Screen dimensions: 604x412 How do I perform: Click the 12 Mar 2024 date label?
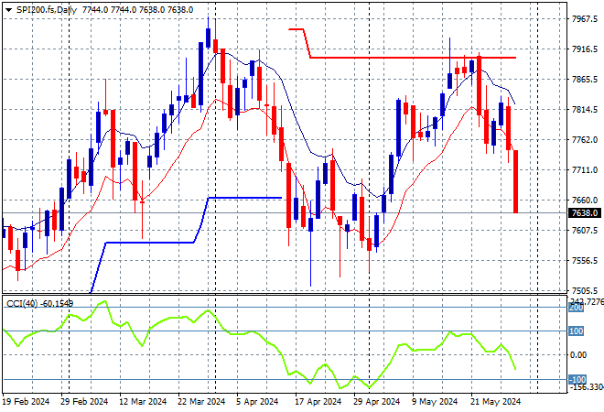(x=143, y=402)
